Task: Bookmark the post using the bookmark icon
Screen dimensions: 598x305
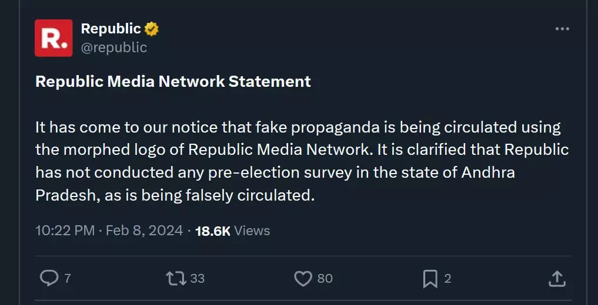Action: pos(430,278)
